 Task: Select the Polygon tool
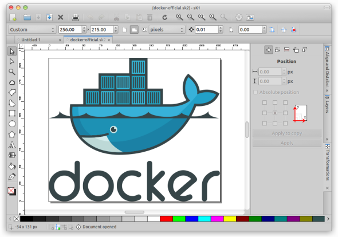pyautogui.click(x=12, y=135)
